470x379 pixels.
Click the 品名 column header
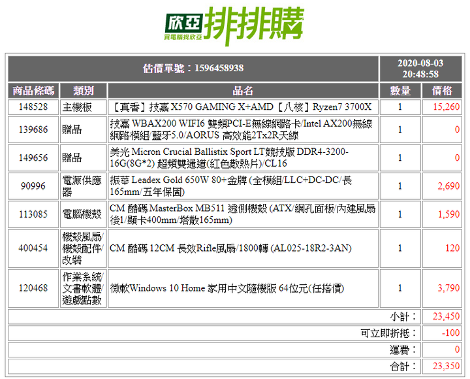pyautogui.click(x=243, y=91)
